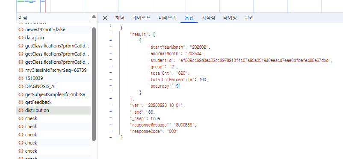Select the 응답 tab
The height and width of the screenshot is (159, 343).
click(189, 18)
